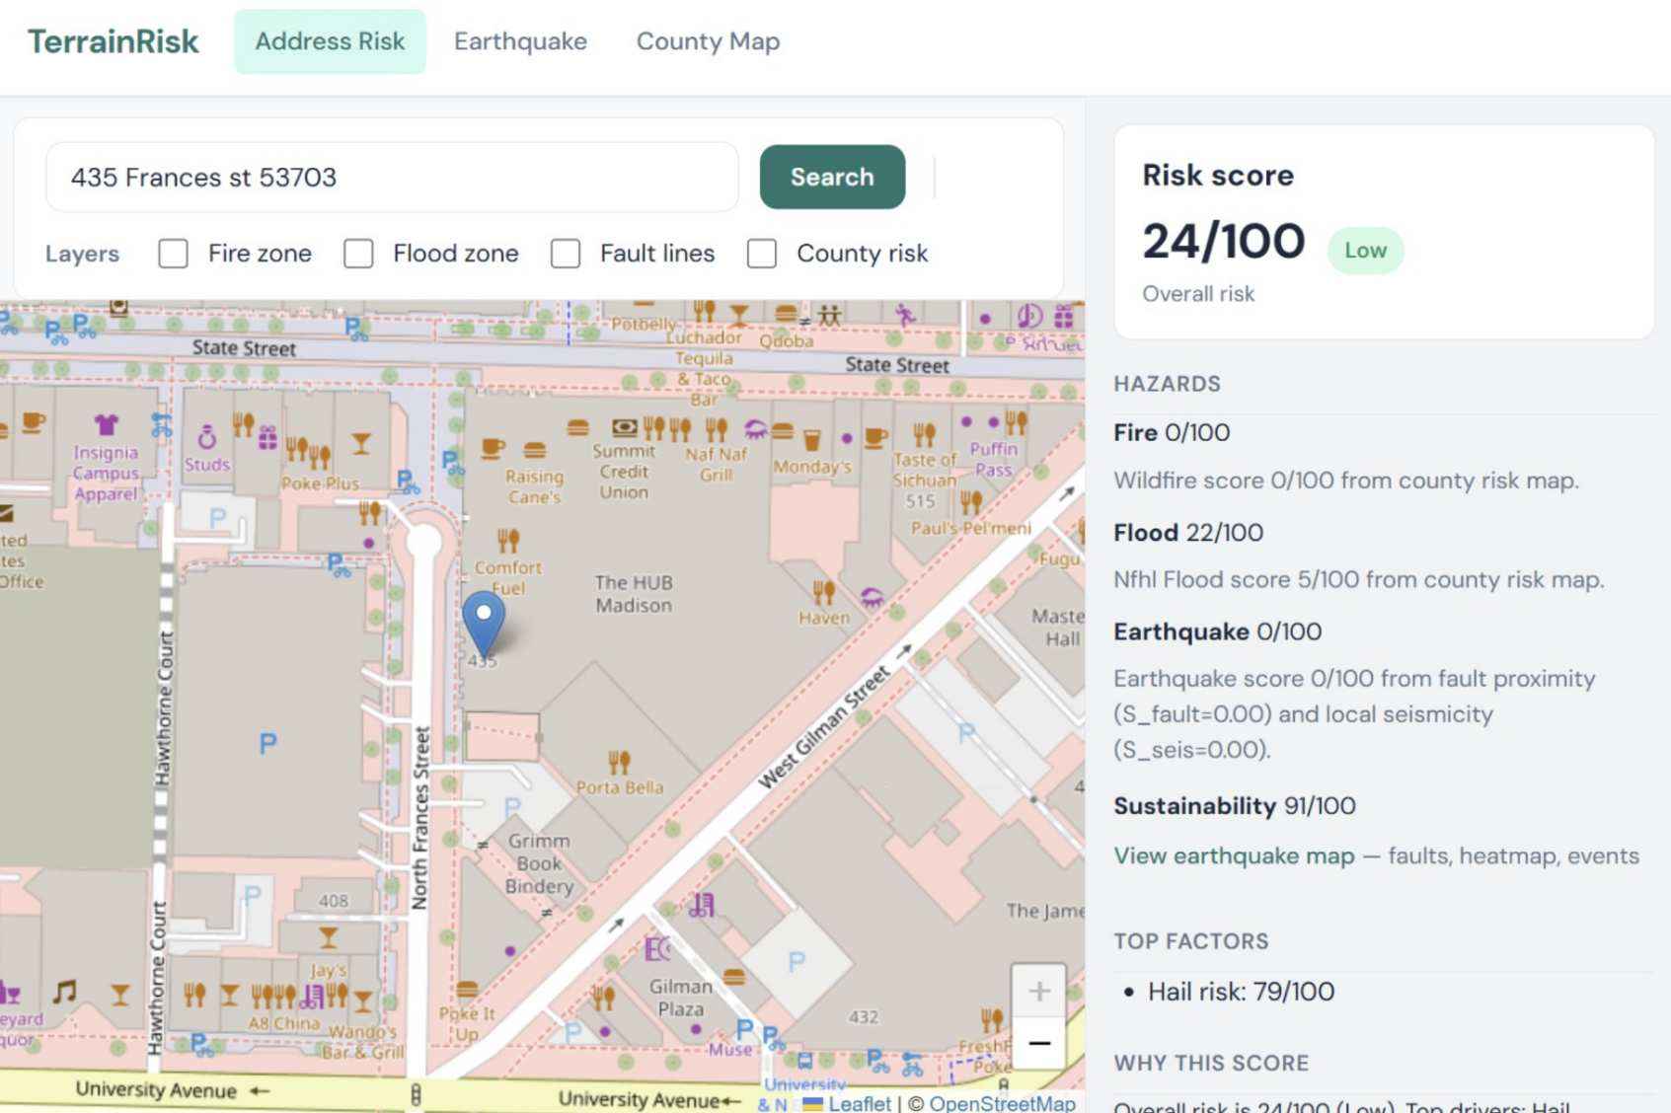Viewport: 1671px width, 1113px height.
Task: Click the Search button
Action: click(x=832, y=177)
